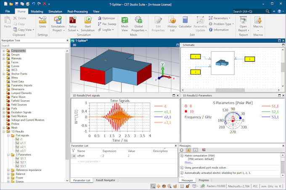Launch Par. Sweep tool
The image size is (286, 190).
[x=107, y=24]
